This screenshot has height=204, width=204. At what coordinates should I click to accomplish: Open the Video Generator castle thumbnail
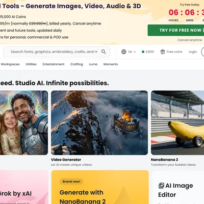click(99, 123)
